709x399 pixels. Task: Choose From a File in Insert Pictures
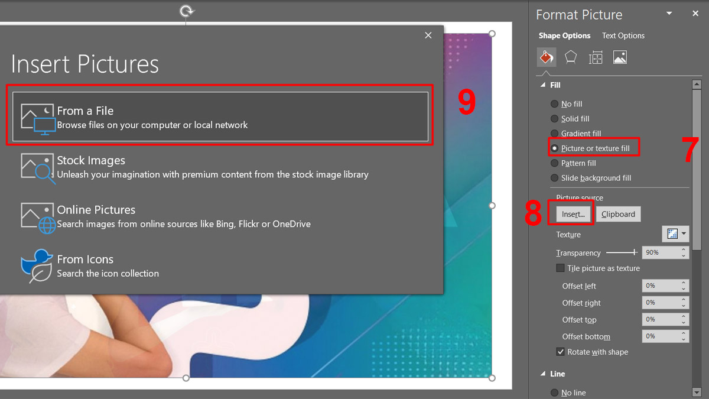click(219, 116)
